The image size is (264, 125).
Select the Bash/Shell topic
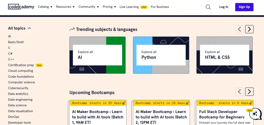point(16,42)
